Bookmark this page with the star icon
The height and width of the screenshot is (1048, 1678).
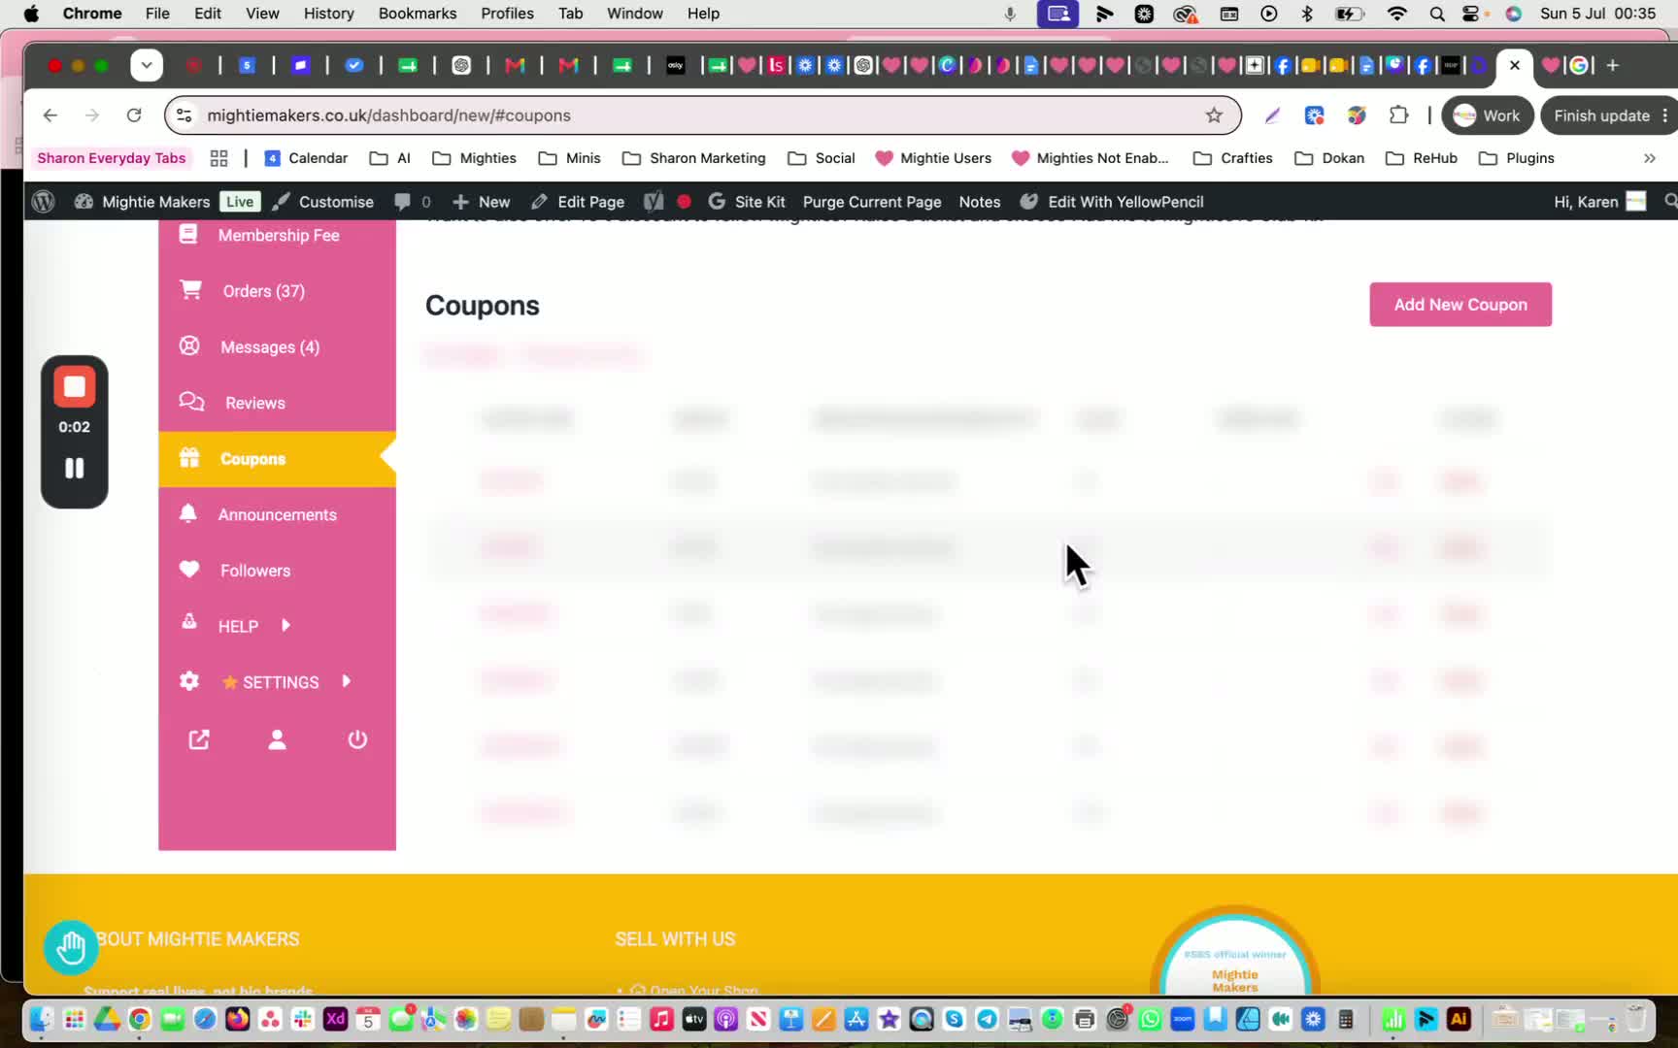[1214, 115]
